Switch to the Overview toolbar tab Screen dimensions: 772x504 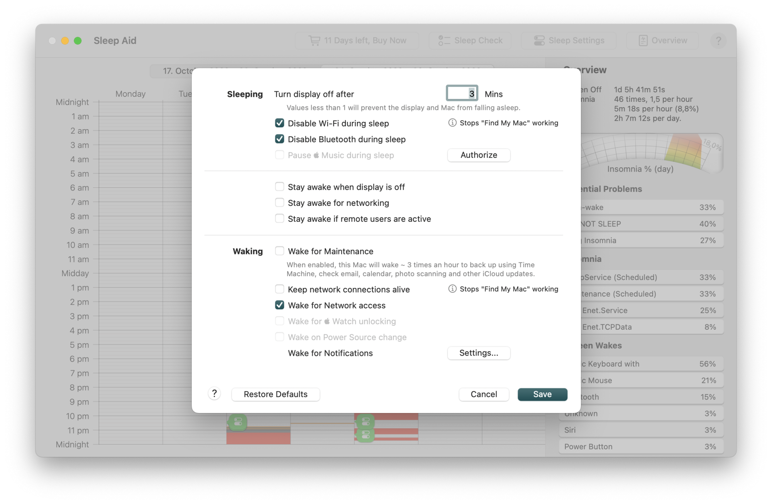click(x=662, y=40)
